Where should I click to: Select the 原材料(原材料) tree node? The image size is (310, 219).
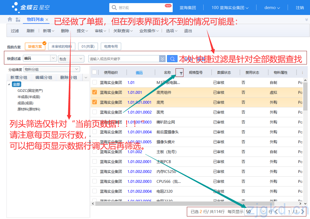tap(29, 109)
